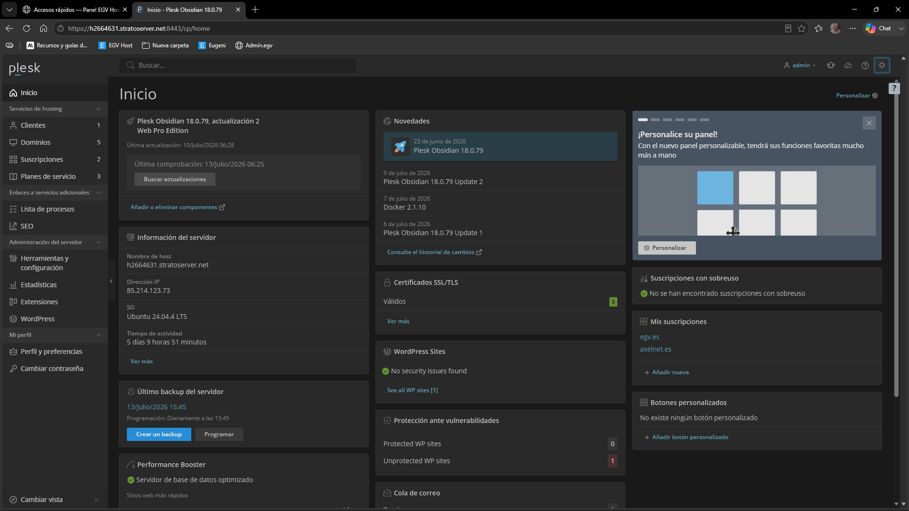
Task: Open Clientes in the sidebar
Action: coord(55,125)
